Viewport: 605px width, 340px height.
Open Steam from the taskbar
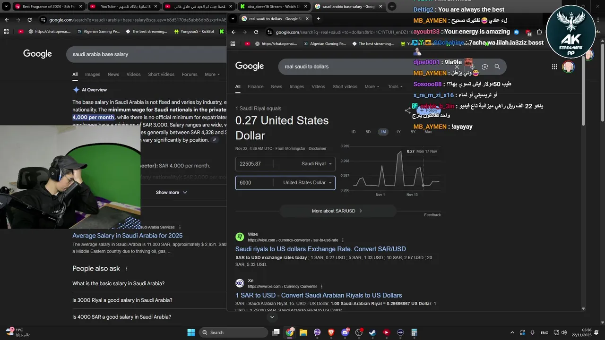pos(372,332)
